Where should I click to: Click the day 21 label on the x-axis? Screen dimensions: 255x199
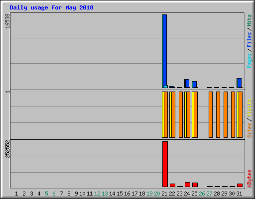click(x=164, y=194)
